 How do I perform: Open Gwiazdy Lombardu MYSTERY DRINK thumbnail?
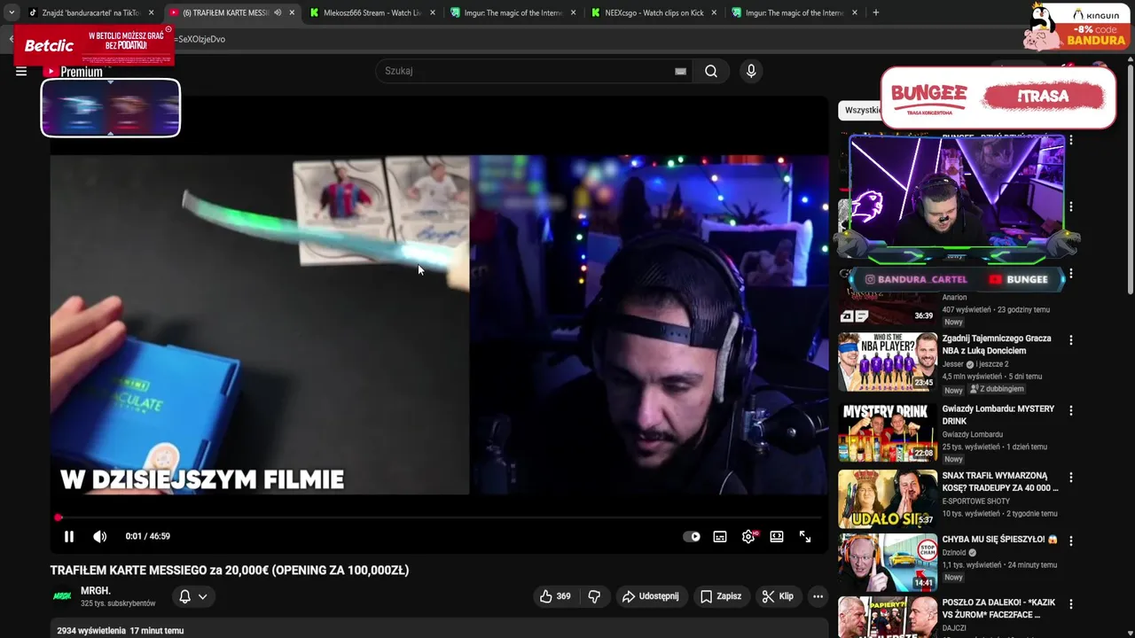tap(888, 432)
